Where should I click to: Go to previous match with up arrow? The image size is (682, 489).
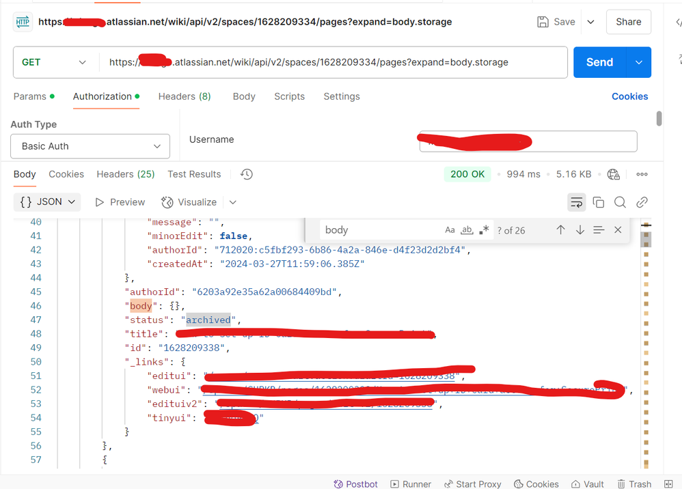pyautogui.click(x=560, y=230)
